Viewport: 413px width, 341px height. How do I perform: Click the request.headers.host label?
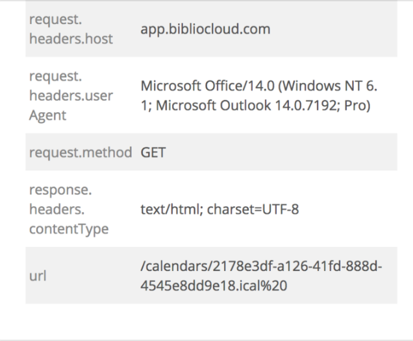click(71, 30)
